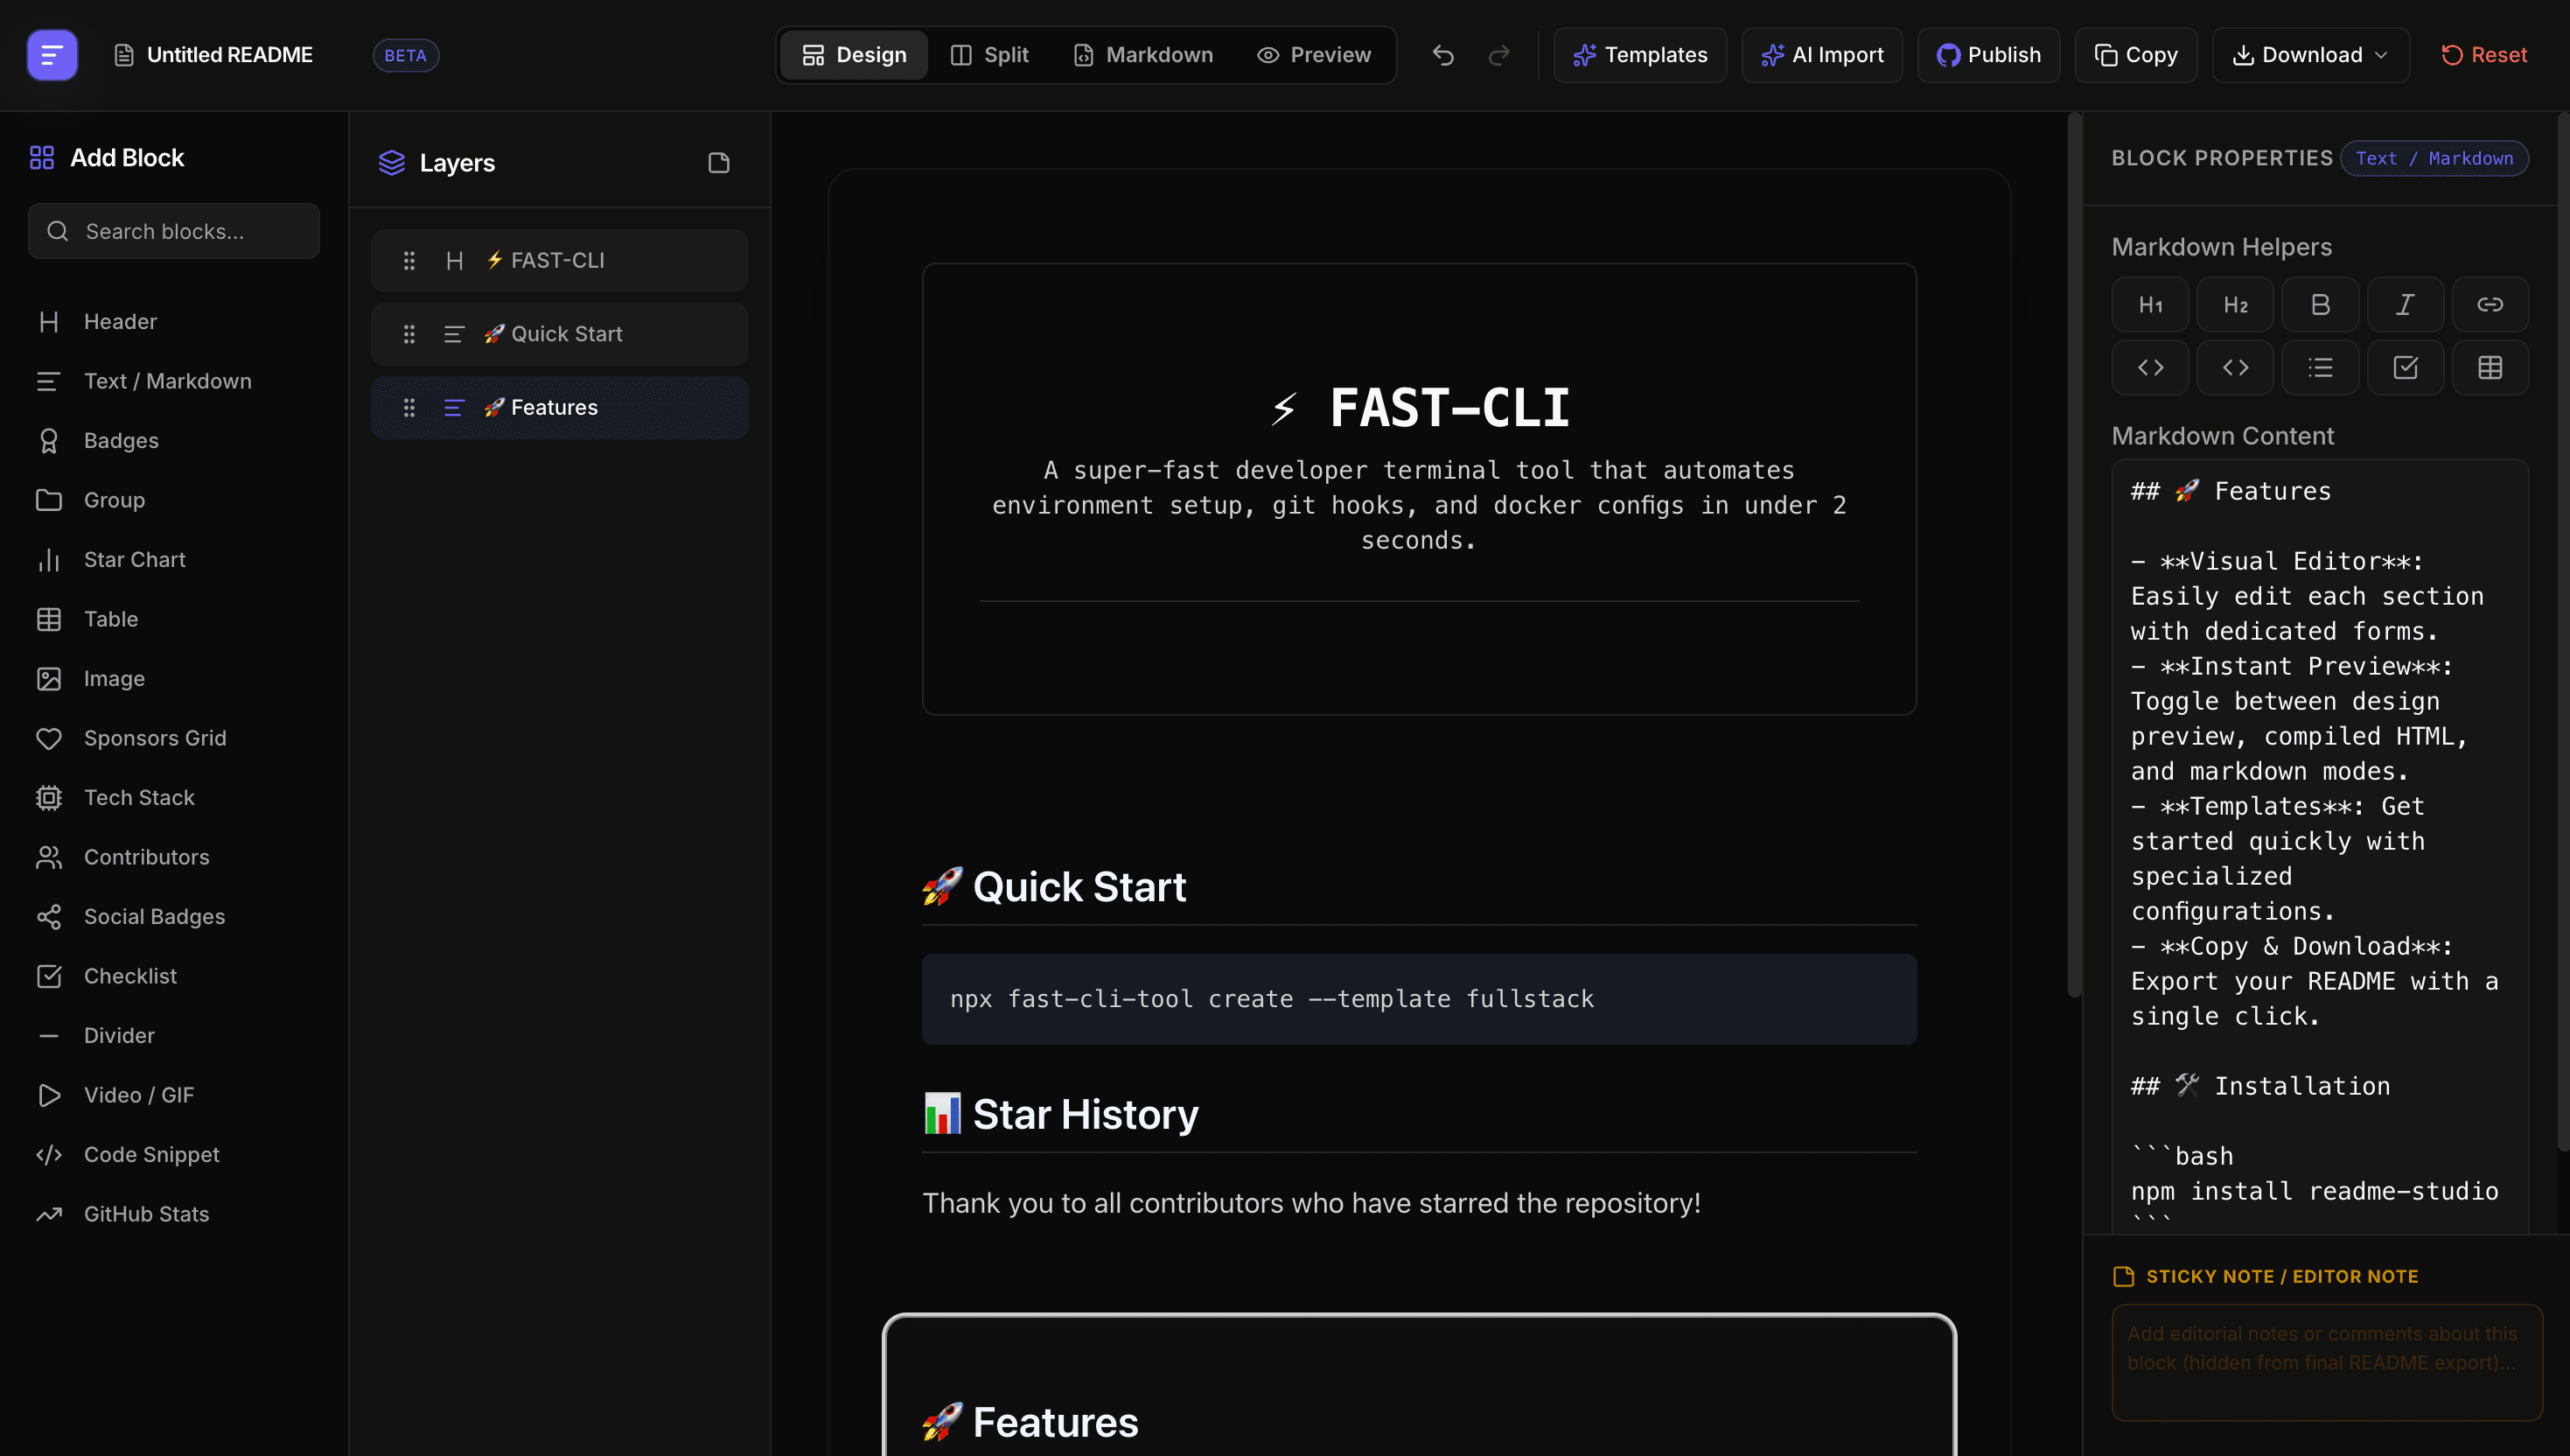Insert a task checkbox via Markdown Helpers

2405,368
